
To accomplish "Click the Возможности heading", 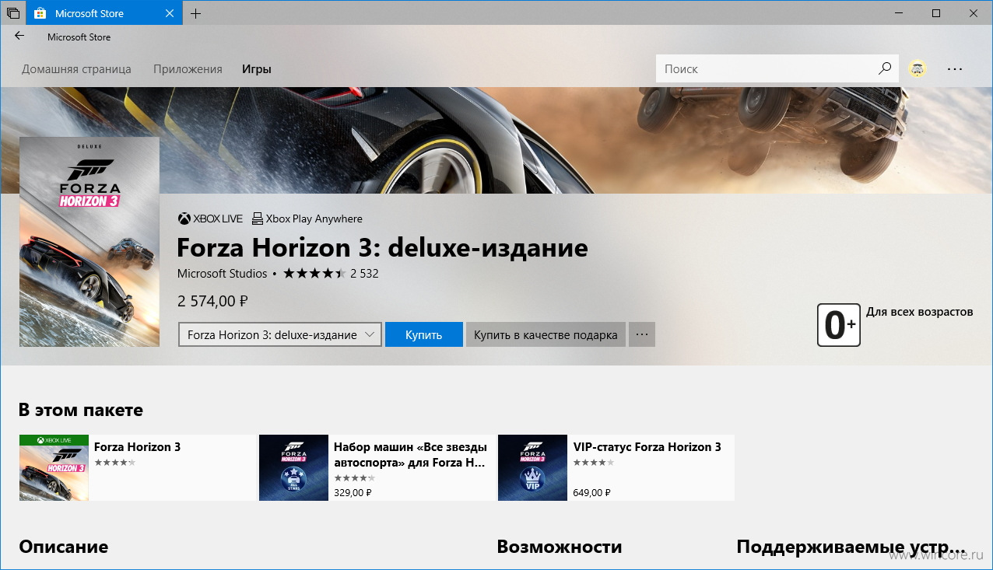I will [560, 547].
